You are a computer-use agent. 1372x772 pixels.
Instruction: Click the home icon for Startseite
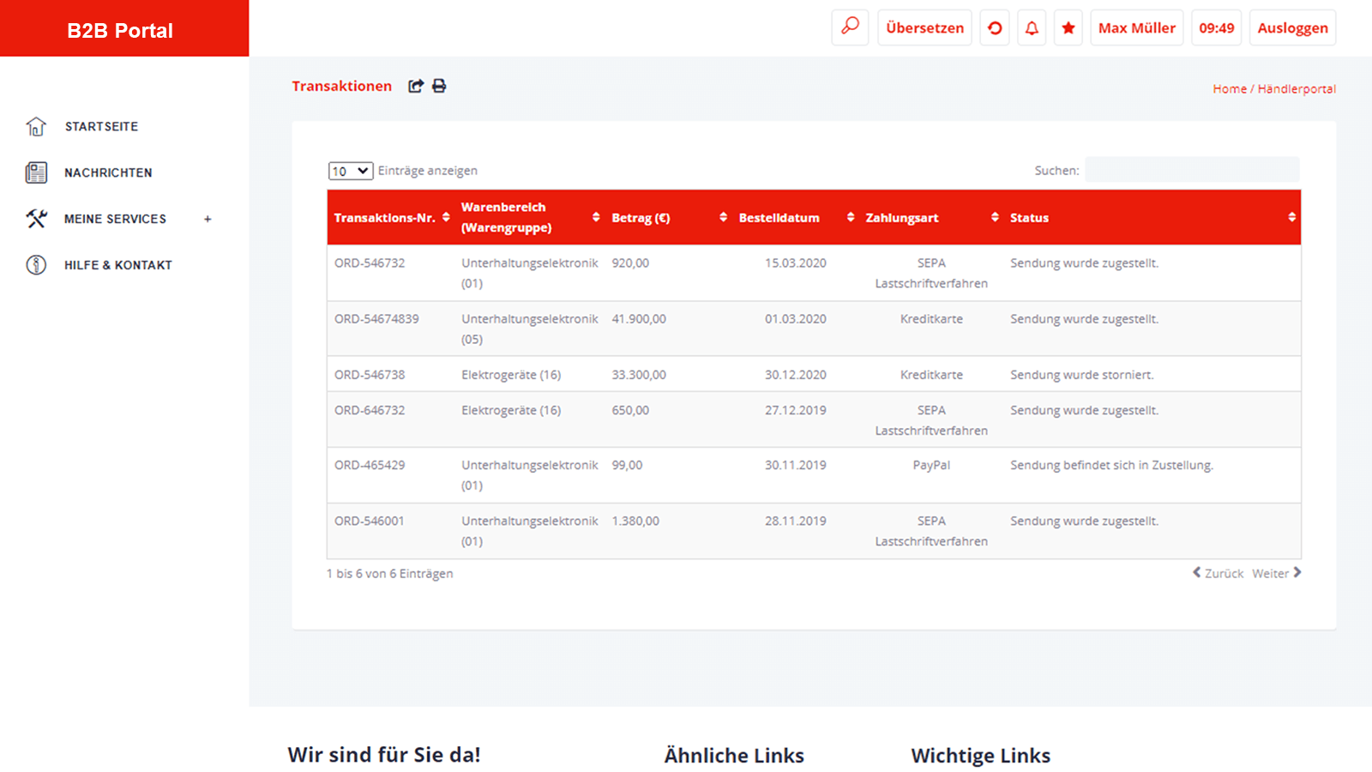[x=36, y=126]
